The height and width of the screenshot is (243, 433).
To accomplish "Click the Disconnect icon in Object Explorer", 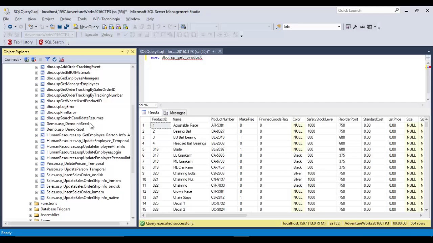I will coord(33,59).
